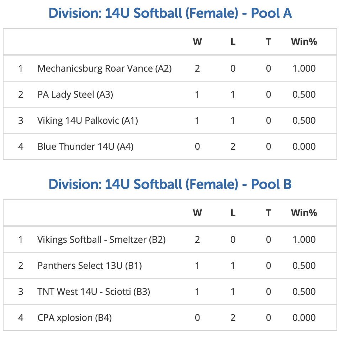Sort Pool B by T column header
345x338 pixels.
click(269, 213)
